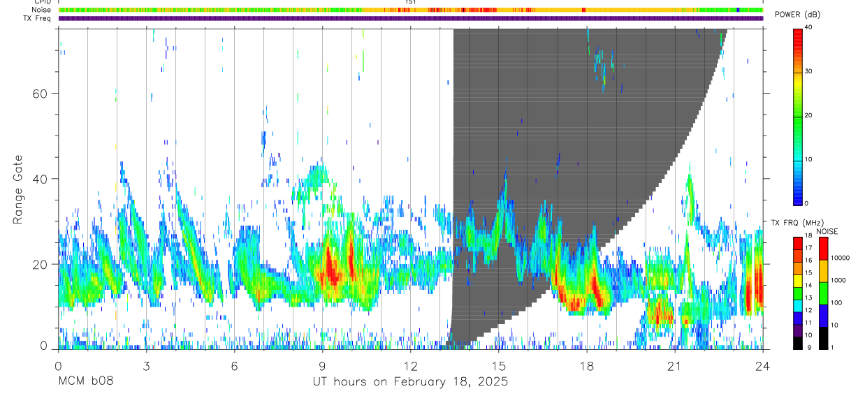Click the MCM b08 radar beam label
Viewport: 858px width, 396px height.
click(x=85, y=382)
